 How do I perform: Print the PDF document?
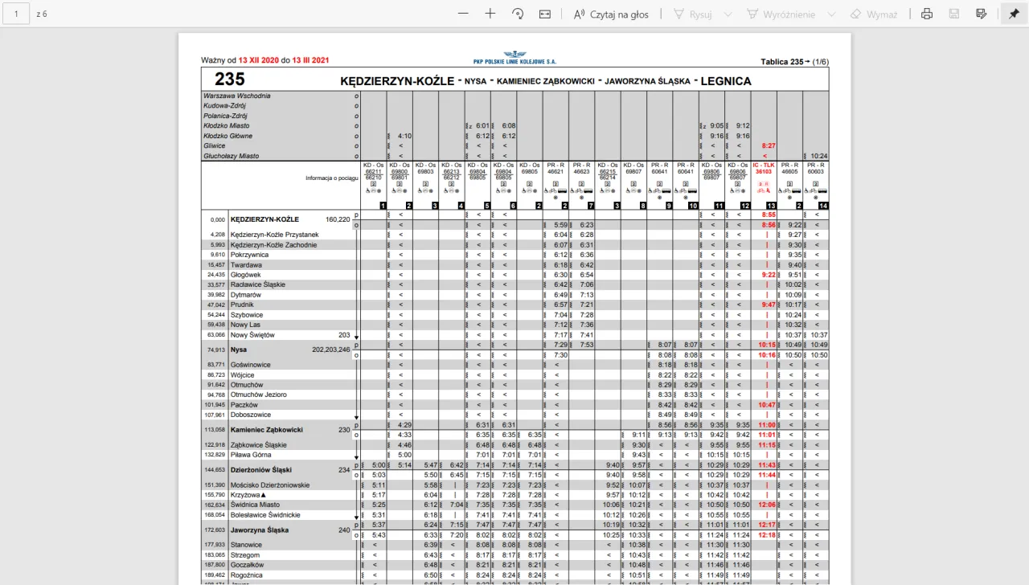(x=927, y=14)
